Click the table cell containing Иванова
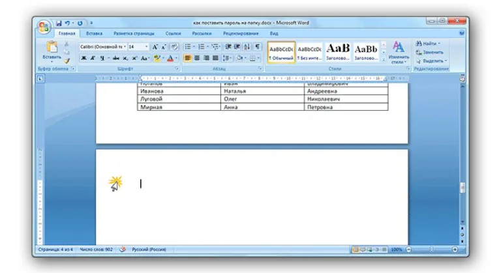 pos(179,91)
